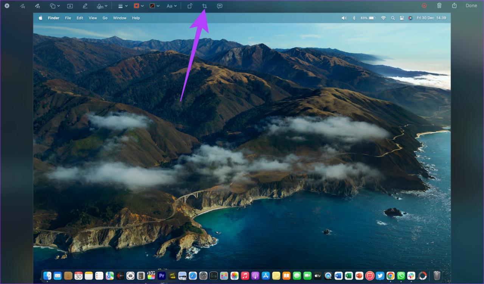The image size is (484, 284).
Task: Select the Highlight tool
Action: (85, 6)
